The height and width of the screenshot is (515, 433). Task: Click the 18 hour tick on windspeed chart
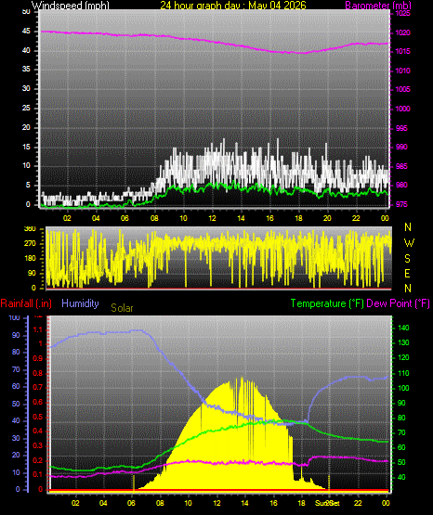298,218
